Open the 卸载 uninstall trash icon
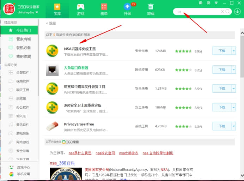 (x=151, y=7)
